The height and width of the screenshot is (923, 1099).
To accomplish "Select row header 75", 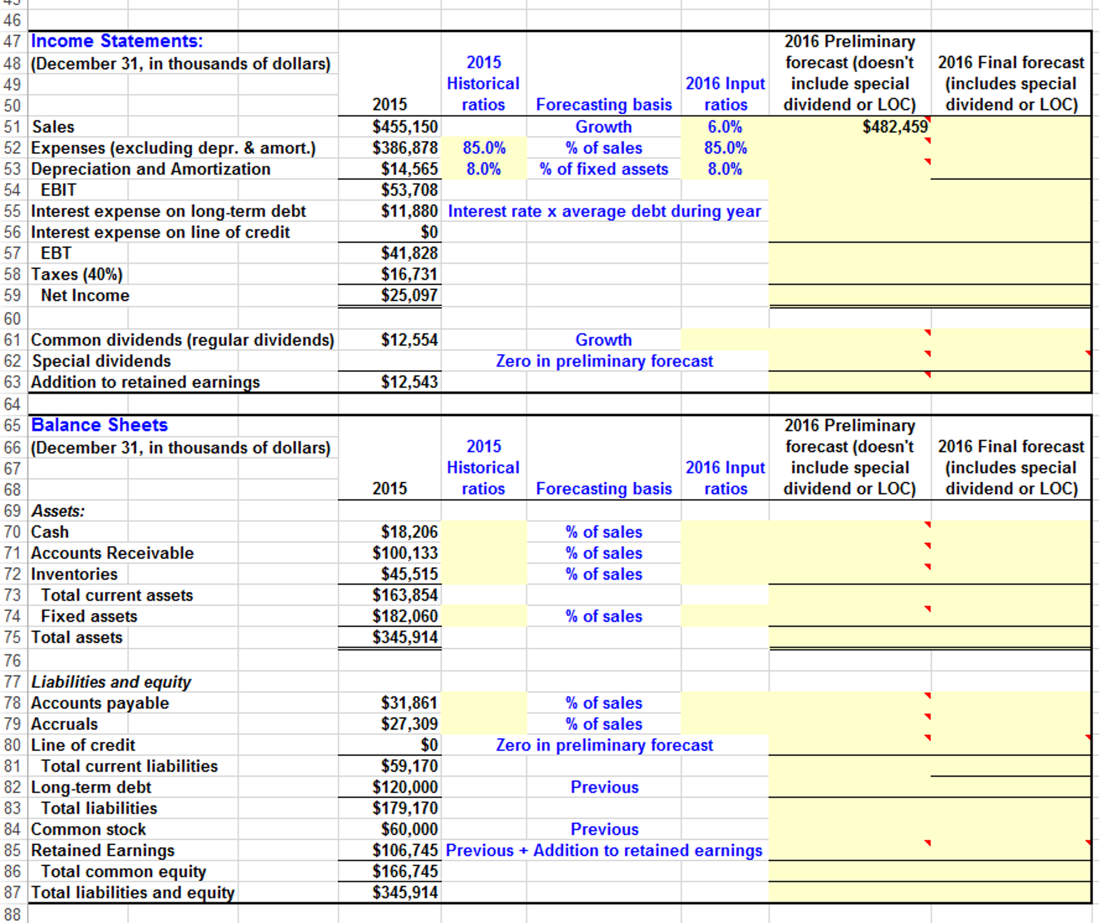I will tap(12, 638).
